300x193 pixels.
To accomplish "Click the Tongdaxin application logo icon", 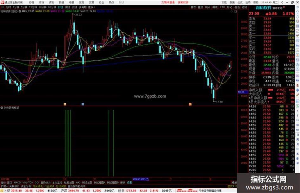I will pos(2,2).
